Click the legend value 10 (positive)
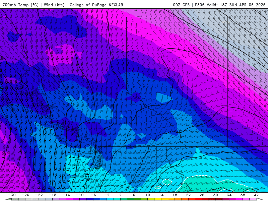 coord(148,195)
